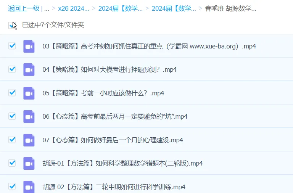Click video icon for 03【策略篇】file
293x193 pixels.
click(29, 46)
